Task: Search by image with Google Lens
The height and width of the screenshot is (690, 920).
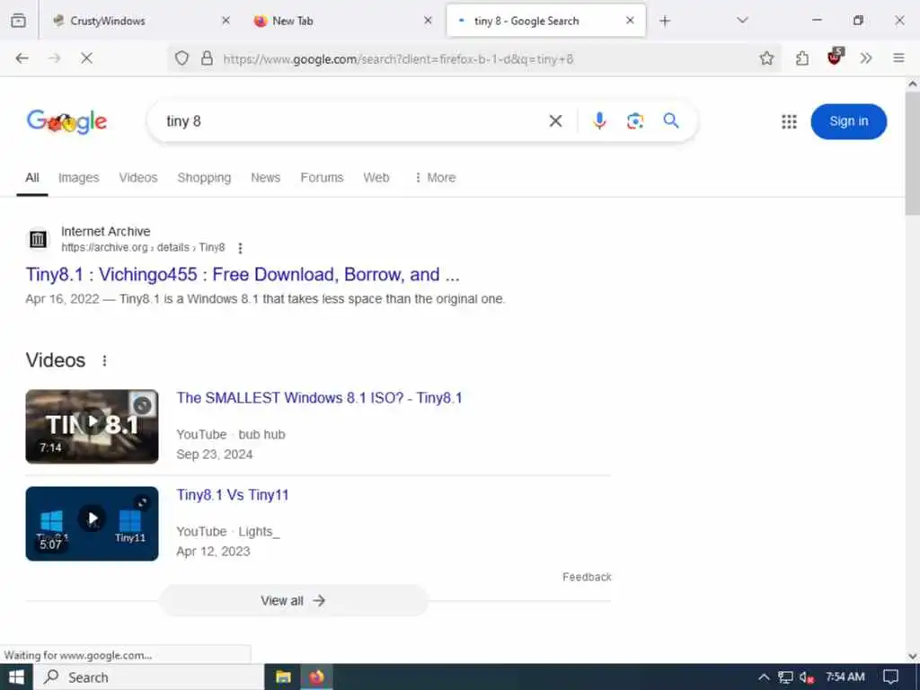Action: pos(635,121)
